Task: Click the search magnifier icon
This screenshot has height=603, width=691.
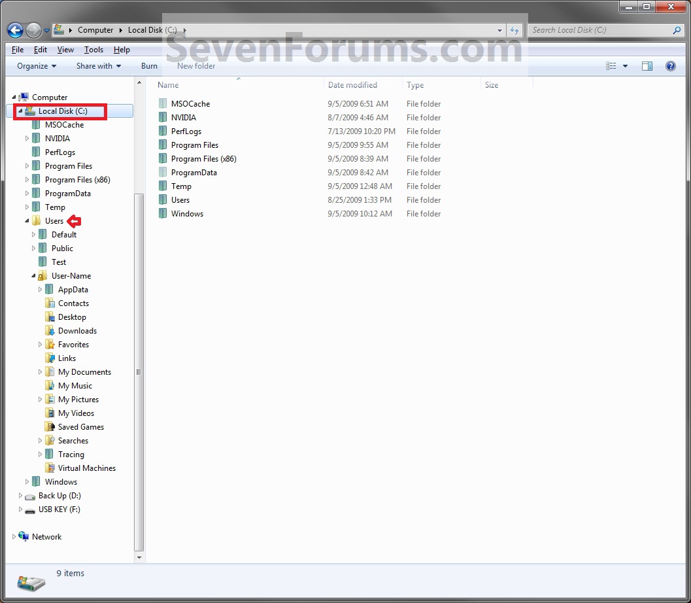Action: (x=677, y=30)
